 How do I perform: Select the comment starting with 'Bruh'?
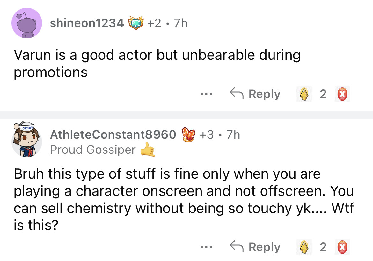(183, 200)
